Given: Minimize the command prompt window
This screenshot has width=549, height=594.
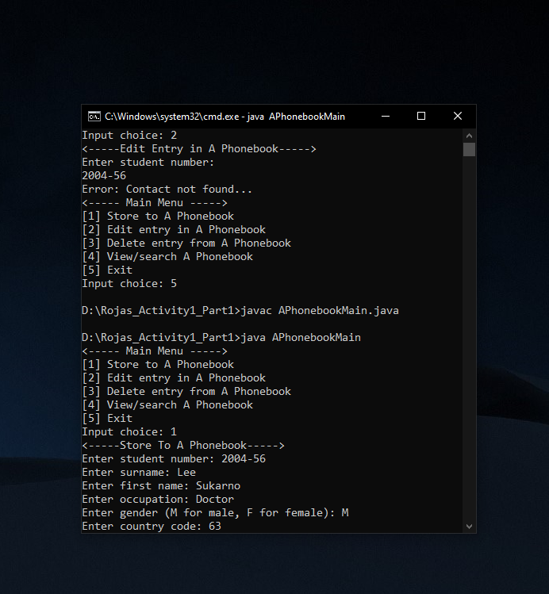Looking at the screenshot, I should (385, 116).
